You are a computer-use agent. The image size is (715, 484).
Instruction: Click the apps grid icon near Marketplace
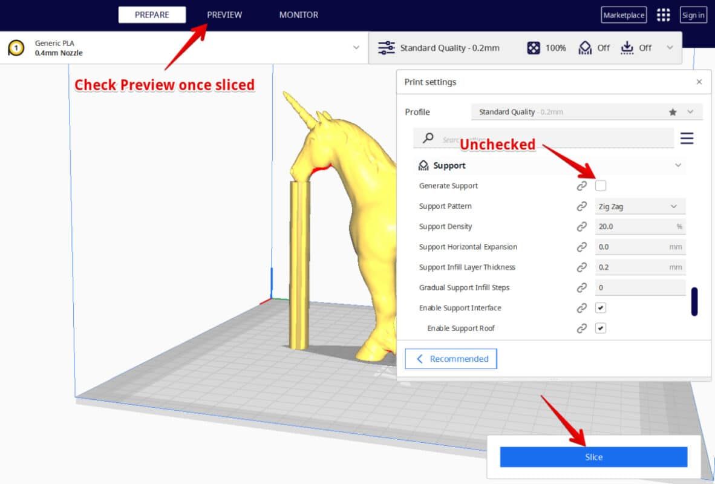click(663, 15)
